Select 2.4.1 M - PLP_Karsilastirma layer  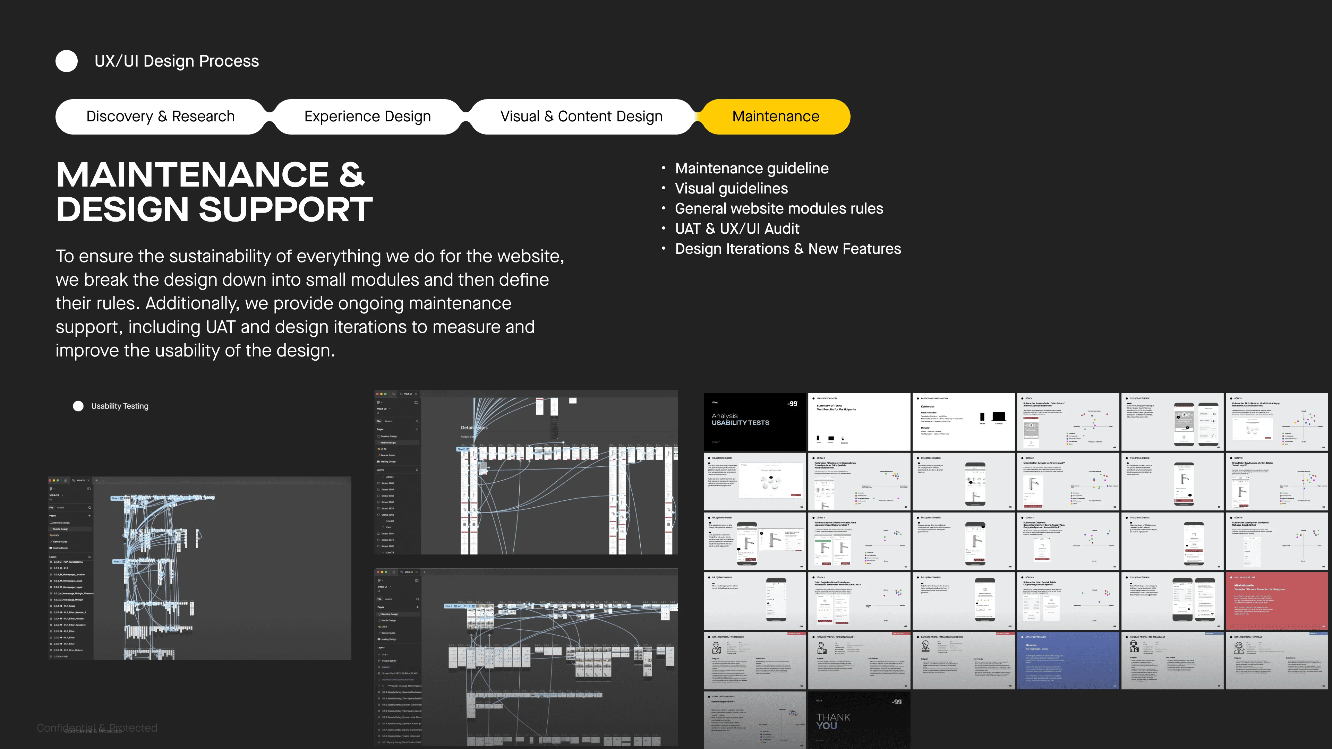pos(68,562)
